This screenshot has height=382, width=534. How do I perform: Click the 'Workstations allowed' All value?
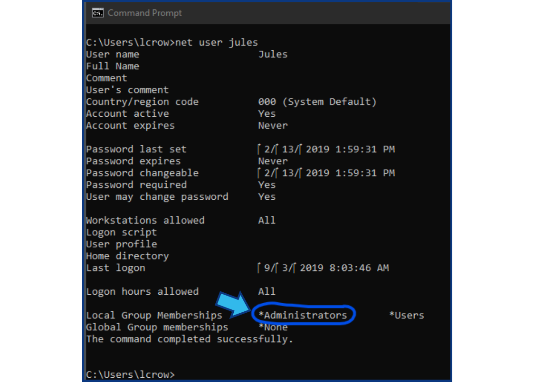coord(267,221)
